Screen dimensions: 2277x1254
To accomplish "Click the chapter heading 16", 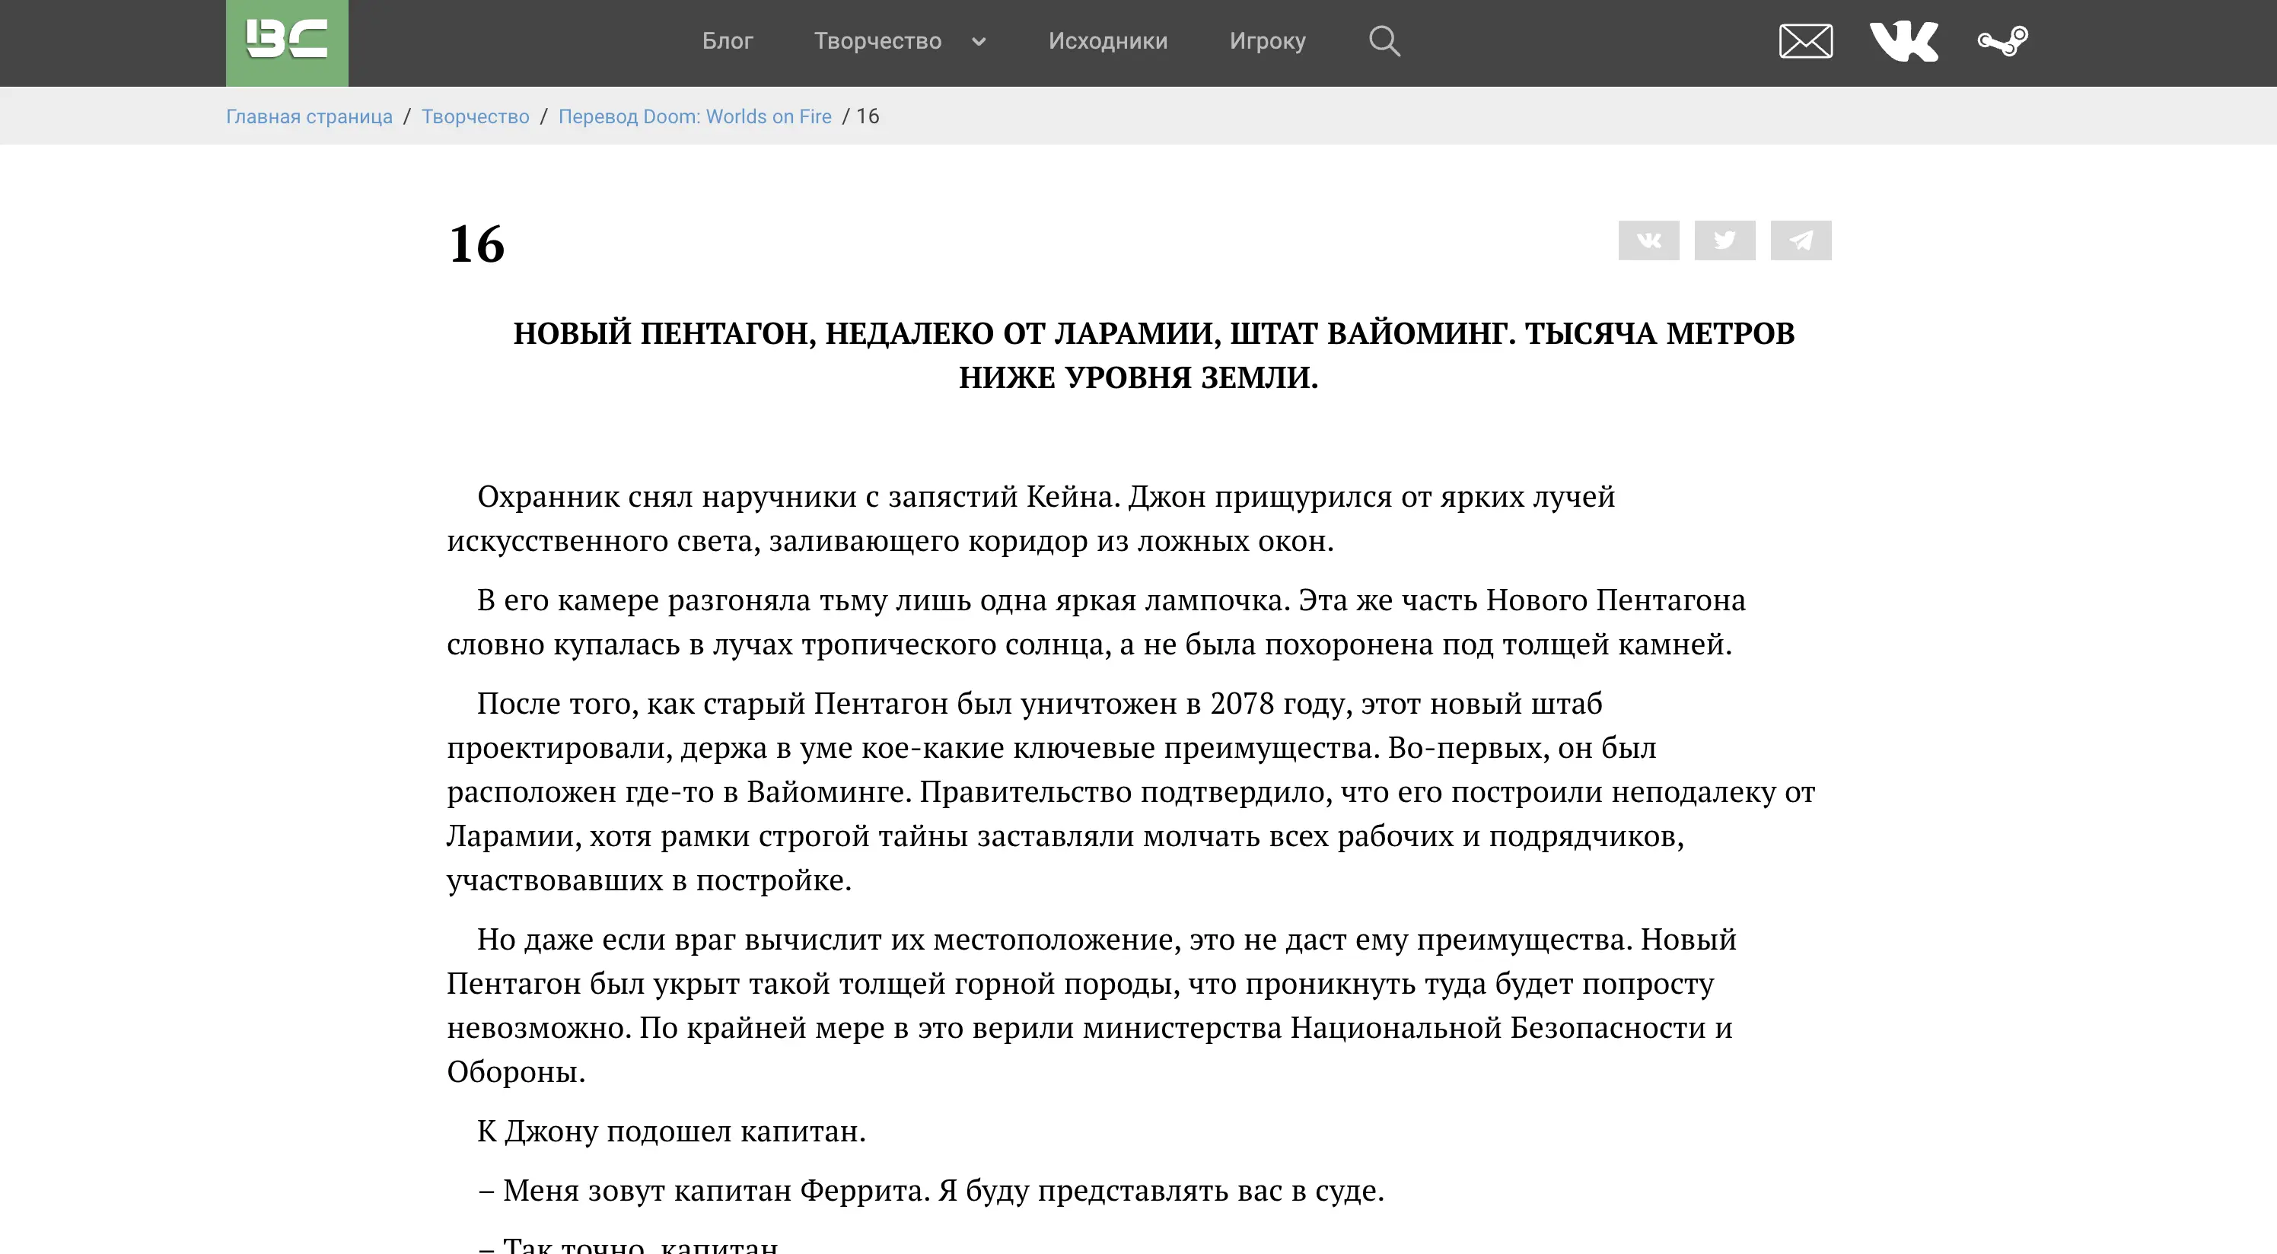I will point(476,244).
